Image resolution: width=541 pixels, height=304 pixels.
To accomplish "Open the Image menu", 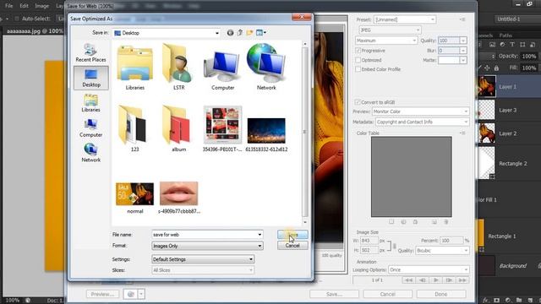I will click(x=41, y=6).
